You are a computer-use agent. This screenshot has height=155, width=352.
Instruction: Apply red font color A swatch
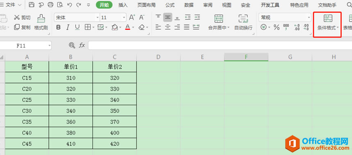(x=127, y=27)
